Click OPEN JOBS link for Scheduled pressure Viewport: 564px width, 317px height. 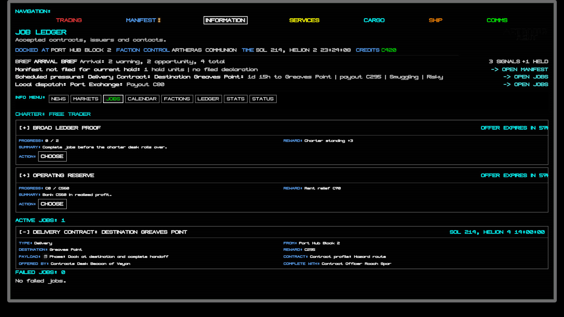coord(526,77)
